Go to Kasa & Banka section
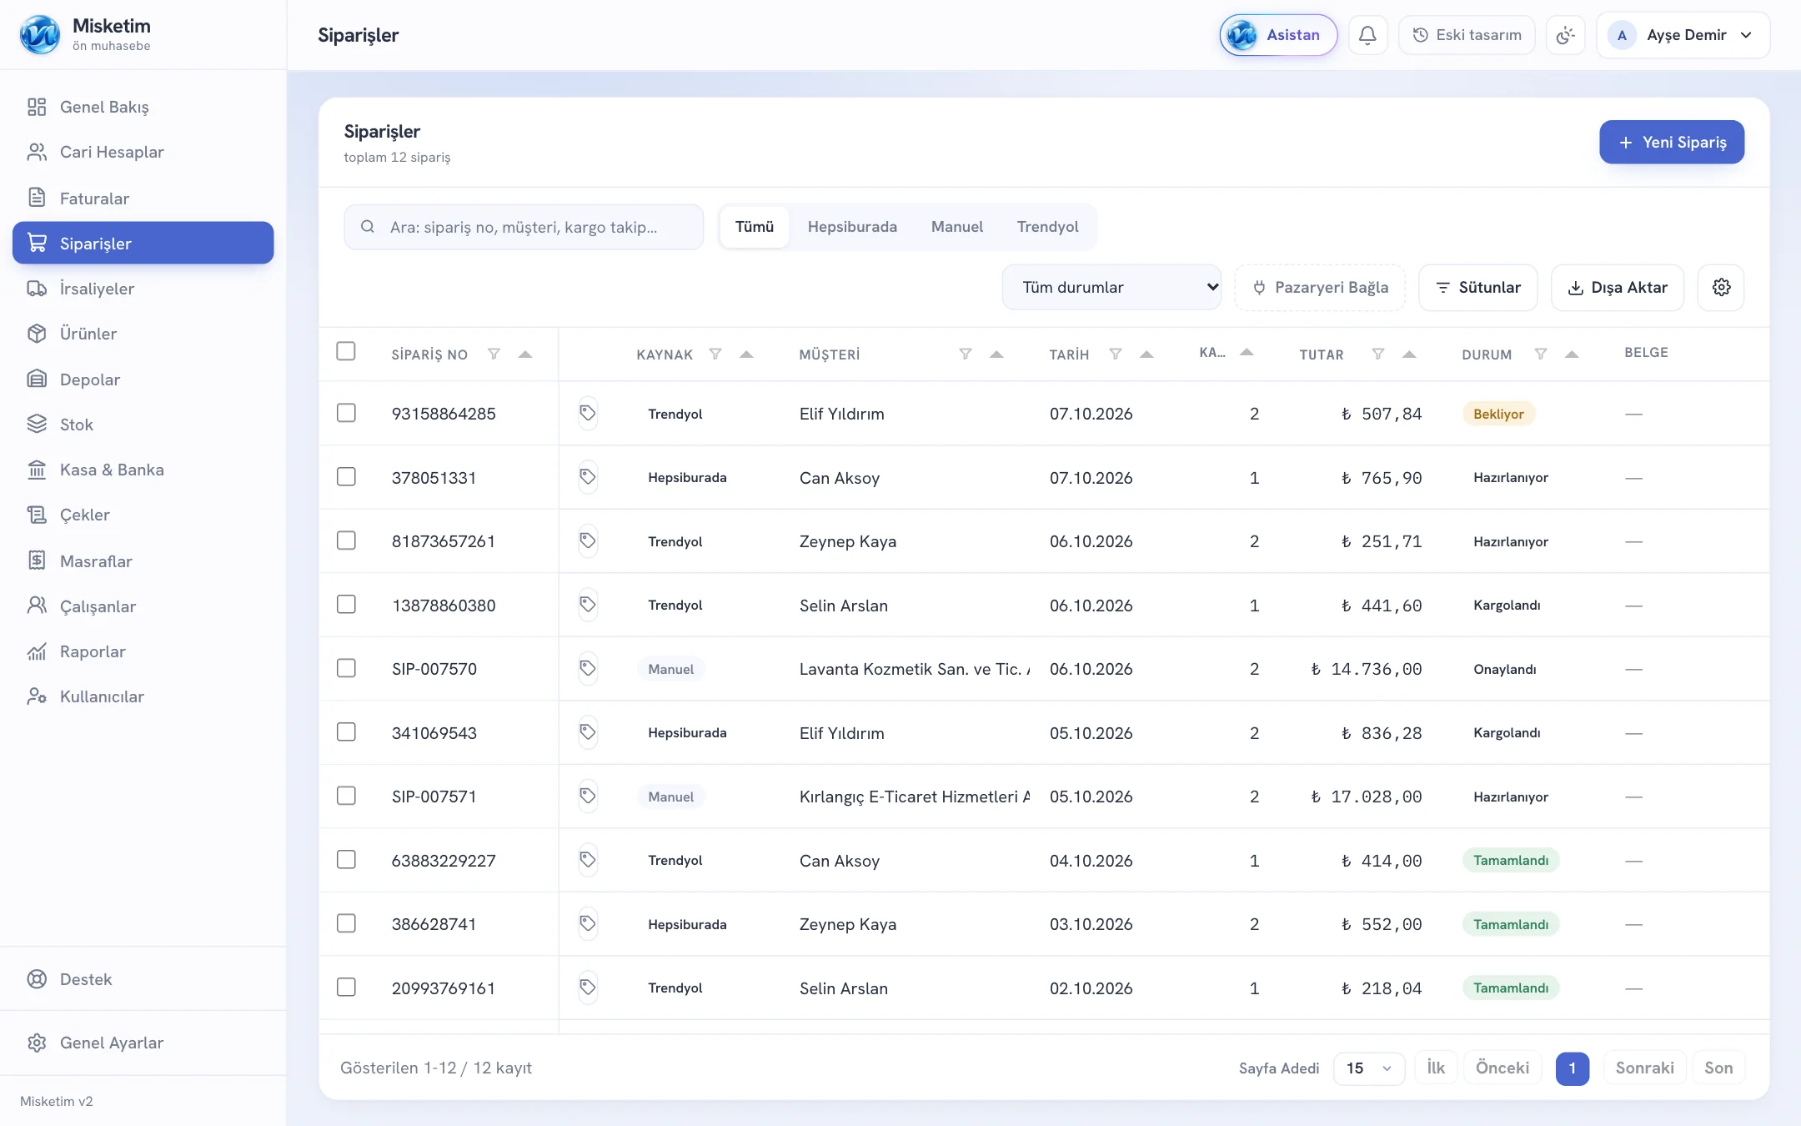This screenshot has width=1801, height=1126. point(143,470)
